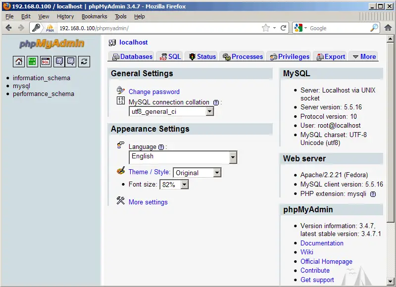Open the Processes tab

(243, 56)
